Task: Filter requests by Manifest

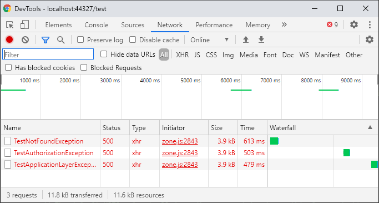Action: click(327, 55)
